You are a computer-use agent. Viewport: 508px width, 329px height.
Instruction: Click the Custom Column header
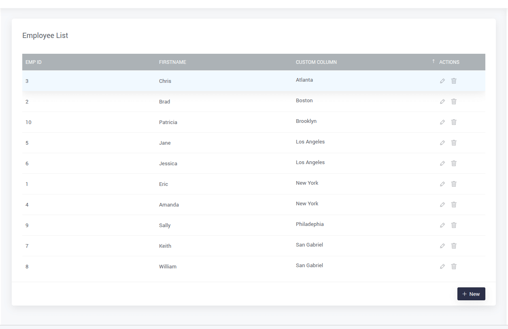(316, 62)
